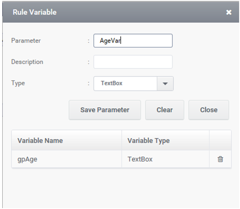The width and height of the screenshot is (240, 209).
Task: Click the Rule Variable title text
Action: tap(34, 12)
